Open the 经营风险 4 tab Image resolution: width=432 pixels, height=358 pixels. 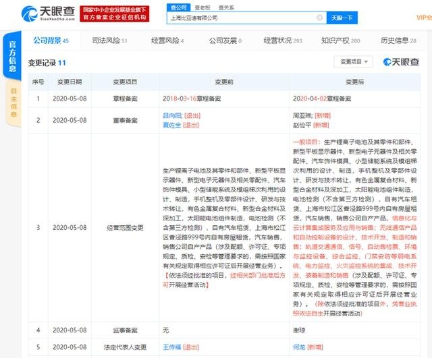tap(167, 40)
